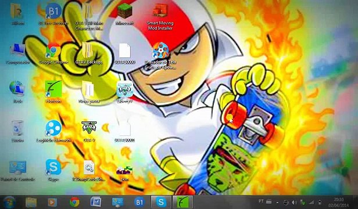Open the Windows Start menu
The image size is (358, 209).
pyautogui.click(x=9, y=202)
